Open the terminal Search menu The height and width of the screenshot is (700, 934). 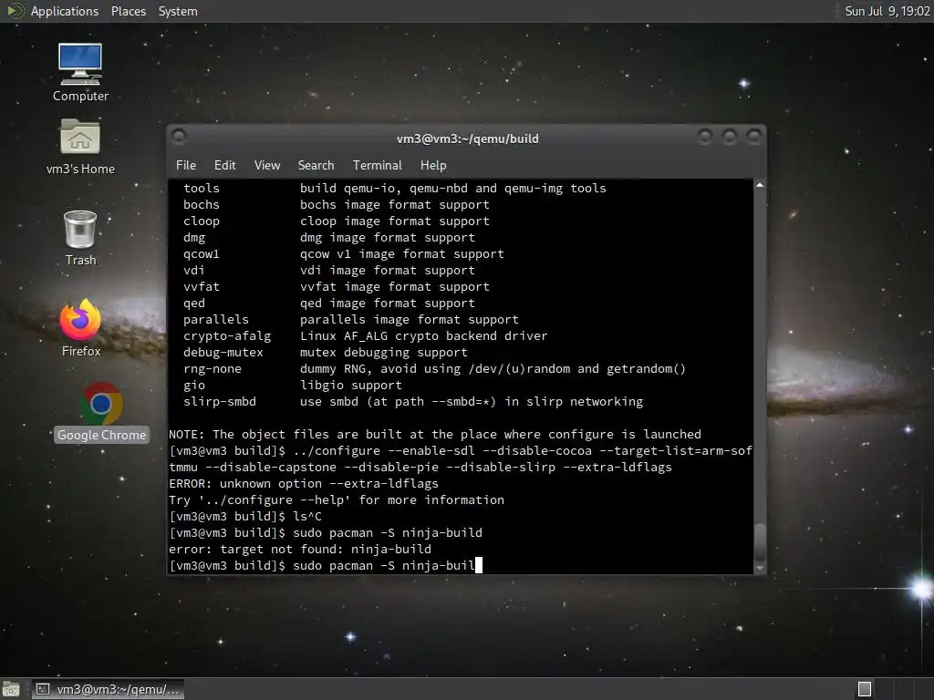[316, 166]
